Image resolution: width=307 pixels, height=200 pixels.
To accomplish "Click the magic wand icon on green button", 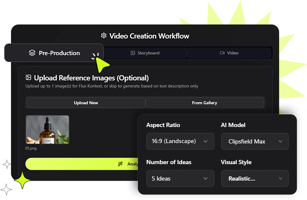I will pos(121,164).
